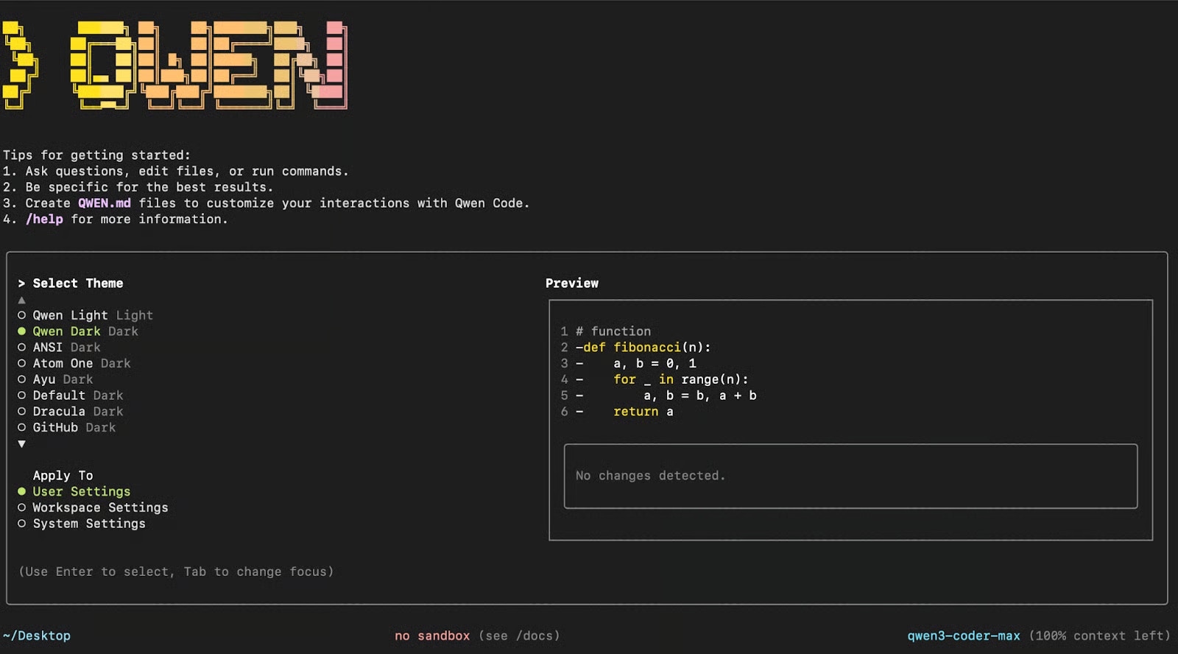1178x654 pixels.
Task: Click the up arrow above theme list
Action: [x=21, y=300]
